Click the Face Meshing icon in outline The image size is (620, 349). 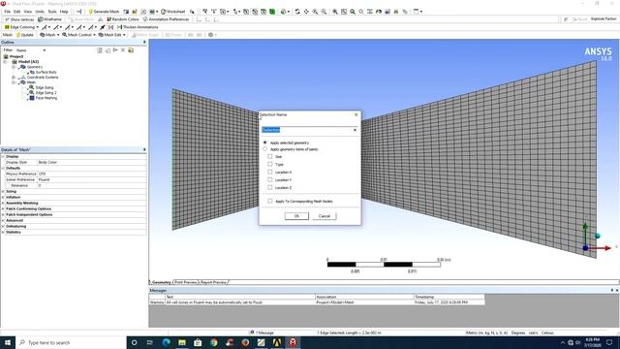click(x=31, y=98)
